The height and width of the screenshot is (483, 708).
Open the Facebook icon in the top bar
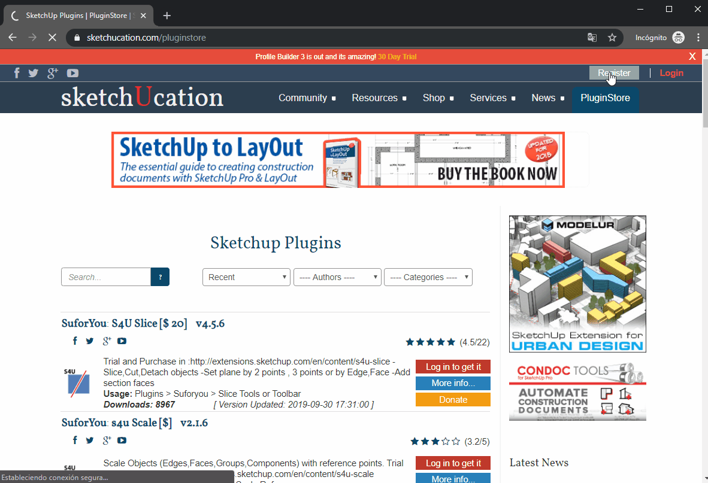click(x=17, y=73)
